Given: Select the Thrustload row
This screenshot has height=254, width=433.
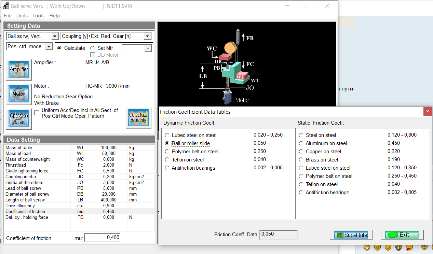Looking at the screenshot, I should 79,165.
